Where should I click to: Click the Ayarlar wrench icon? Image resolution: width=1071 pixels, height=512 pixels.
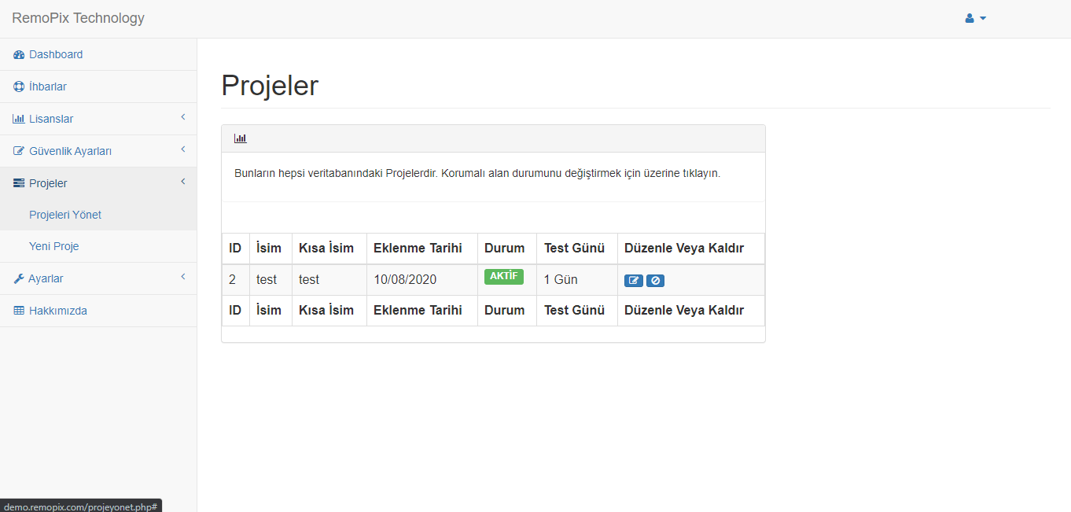(19, 279)
